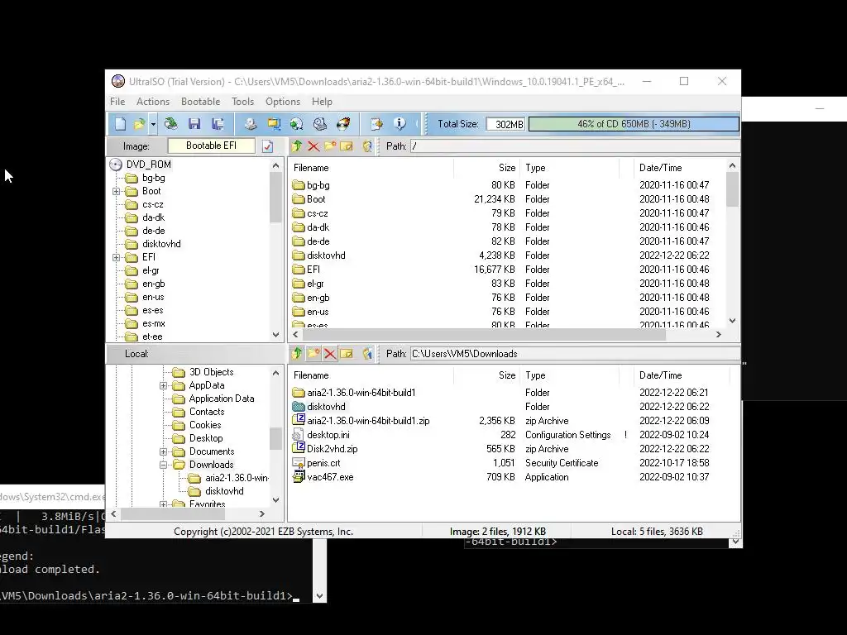Viewport: 847px width, 635px height.
Task: Select the en-gb row in image file list
Action: click(x=508, y=298)
